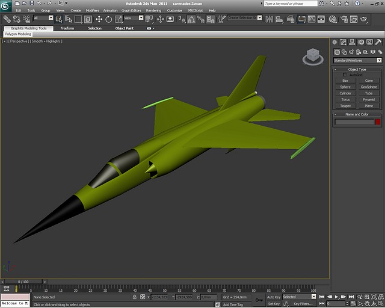Viewport: 385px width, 308px height.
Task: Open the Curve Editor toolbar icon
Action: point(312,19)
